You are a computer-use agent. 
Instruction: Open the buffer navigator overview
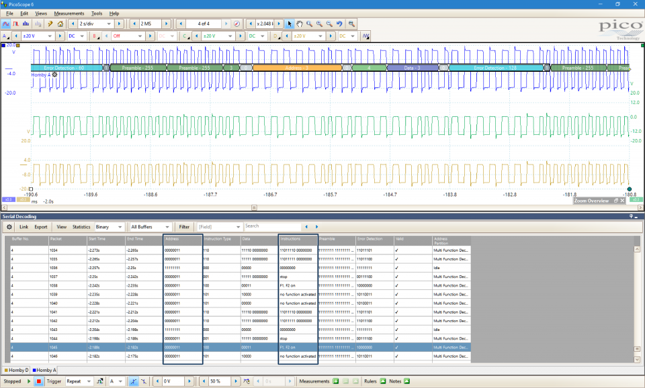(x=236, y=24)
